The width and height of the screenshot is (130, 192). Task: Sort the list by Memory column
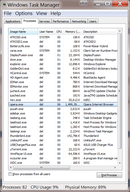pyautogui.click(x=73, y=32)
